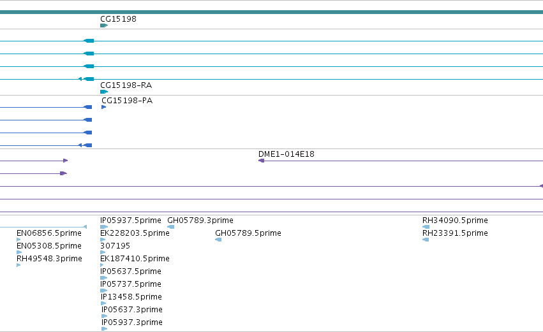543x332 pixels.
Task: Click the RH23391.5prime label
Action: coord(455,233)
